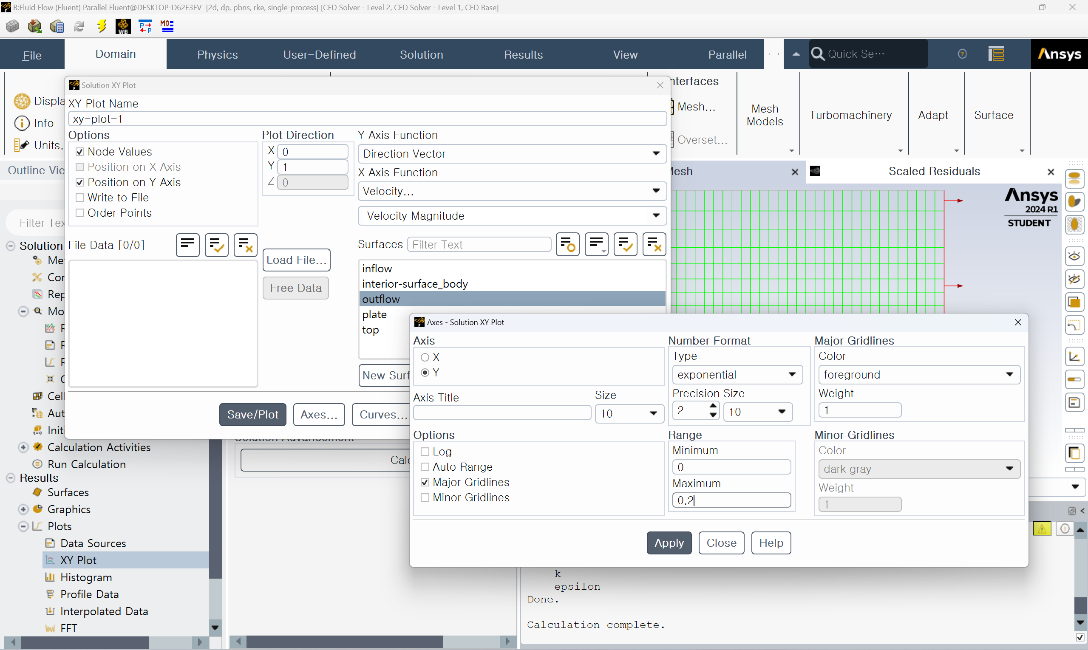Switch to the Physics ribbon tab
The image size is (1088, 650).
point(217,54)
